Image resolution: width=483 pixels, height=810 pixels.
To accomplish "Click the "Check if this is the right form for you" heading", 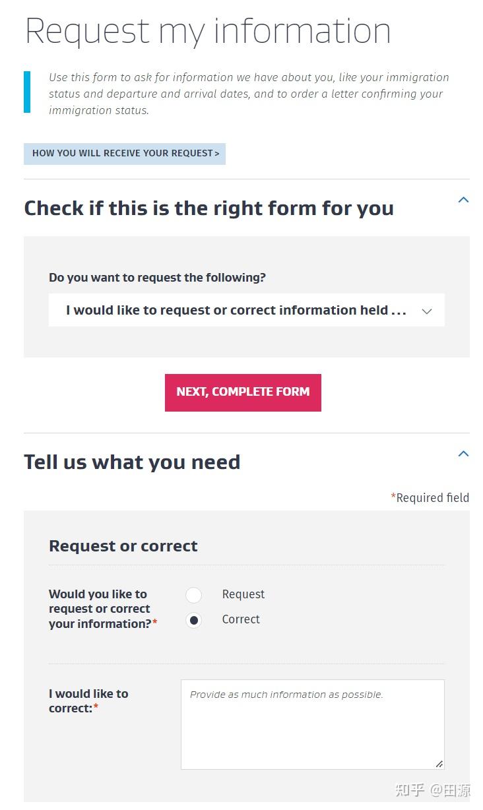I will [209, 208].
